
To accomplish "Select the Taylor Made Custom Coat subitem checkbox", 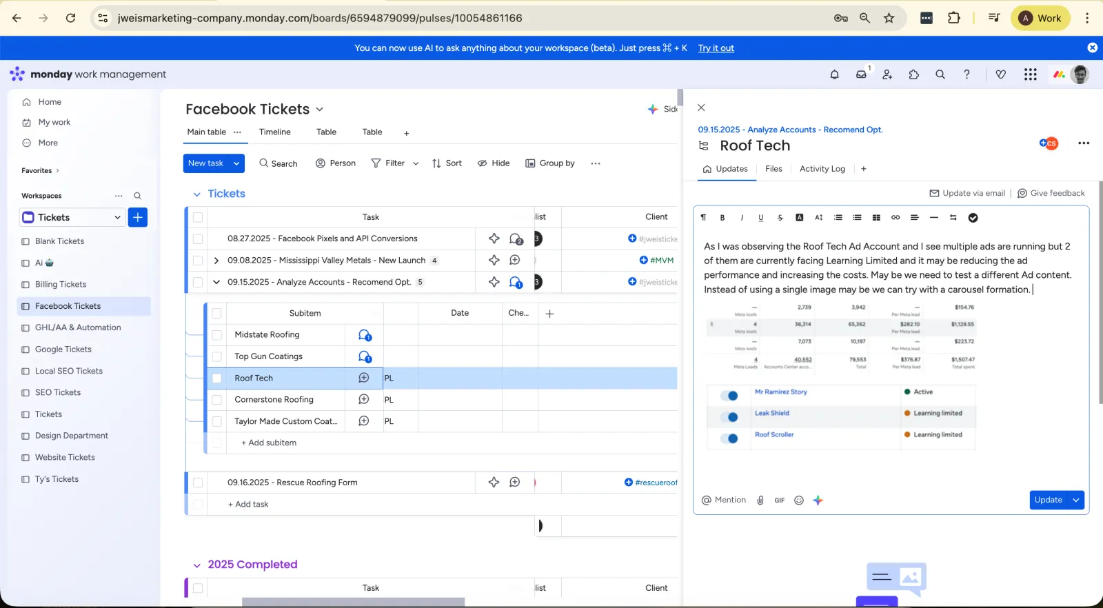I will point(216,421).
